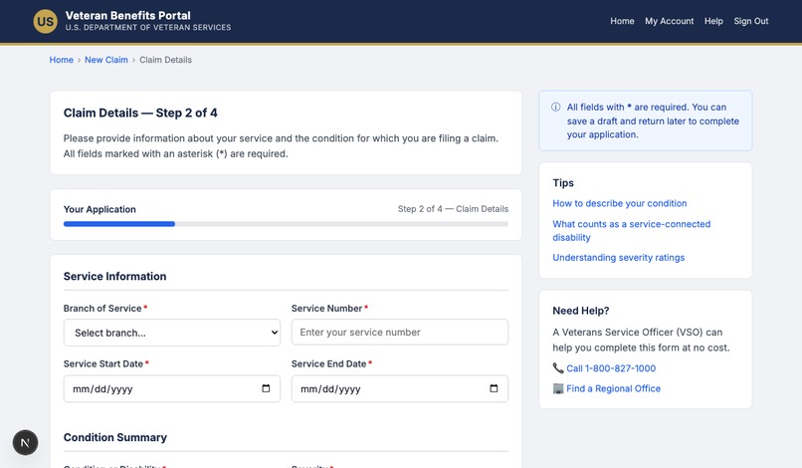Click the US portal logo badge
This screenshot has width=802, height=468.
pyautogui.click(x=46, y=22)
